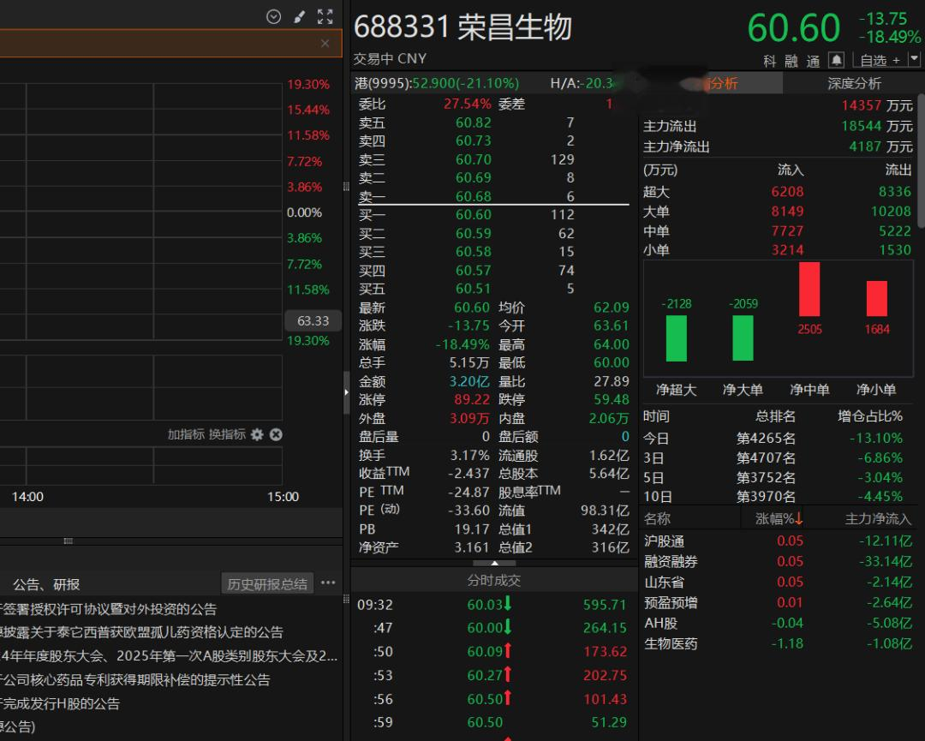Click 加指标 to add an indicator
Screen dimensions: 925x741
(x=186, y=435)
